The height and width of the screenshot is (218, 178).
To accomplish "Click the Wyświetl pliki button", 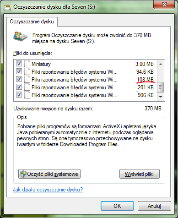I will [140, 174].
